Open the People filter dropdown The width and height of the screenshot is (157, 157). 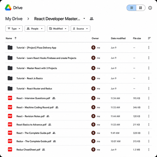click(x=35, y=29)
